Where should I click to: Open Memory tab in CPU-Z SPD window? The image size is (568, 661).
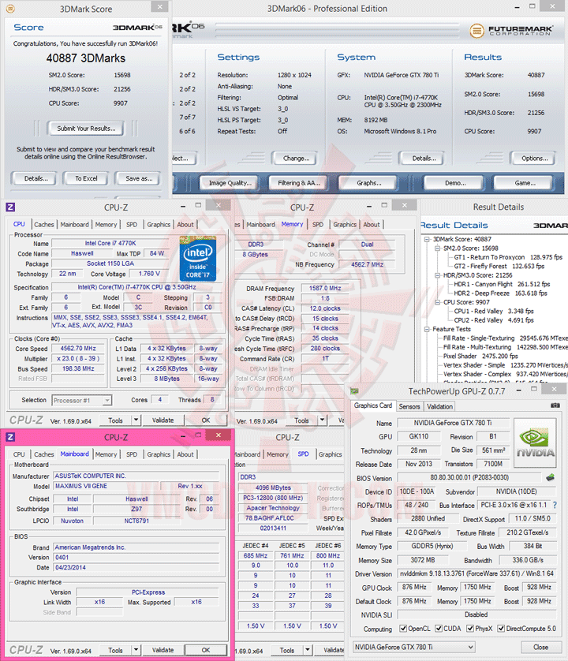277,454
